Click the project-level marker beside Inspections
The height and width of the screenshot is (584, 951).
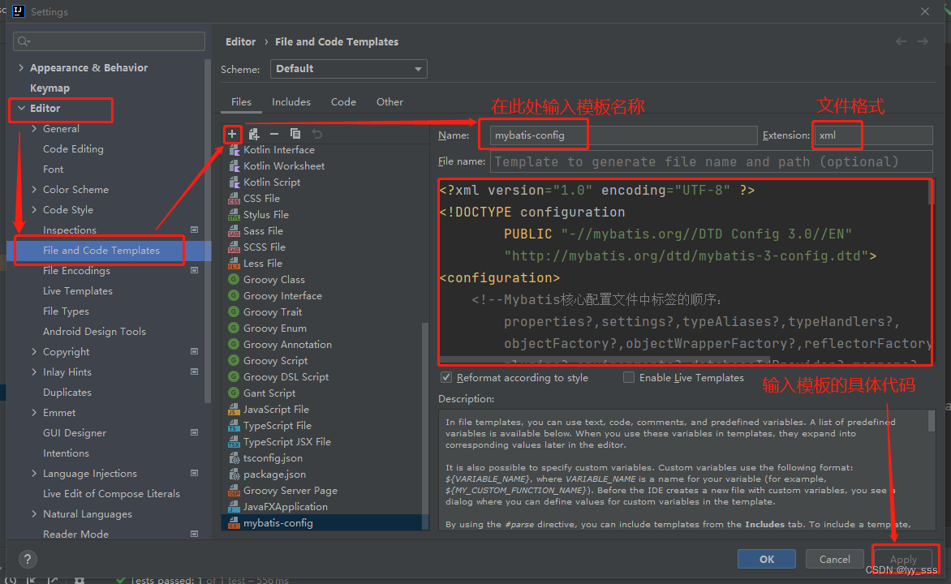point(194,230)
